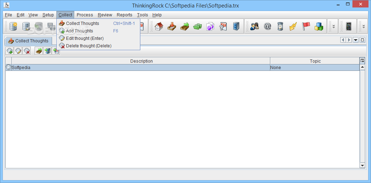This screenshot has width=371, height=183.
Task: Click the mobile phone toolbar icon
Action: (349, 26)
